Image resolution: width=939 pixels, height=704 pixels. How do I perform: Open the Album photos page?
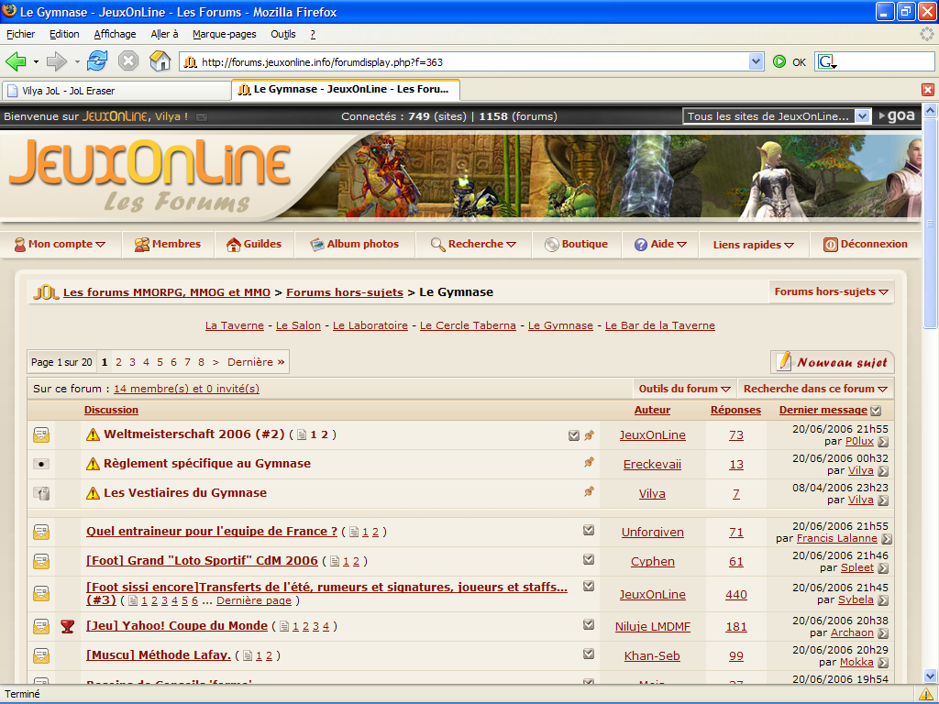pos(354,244)
